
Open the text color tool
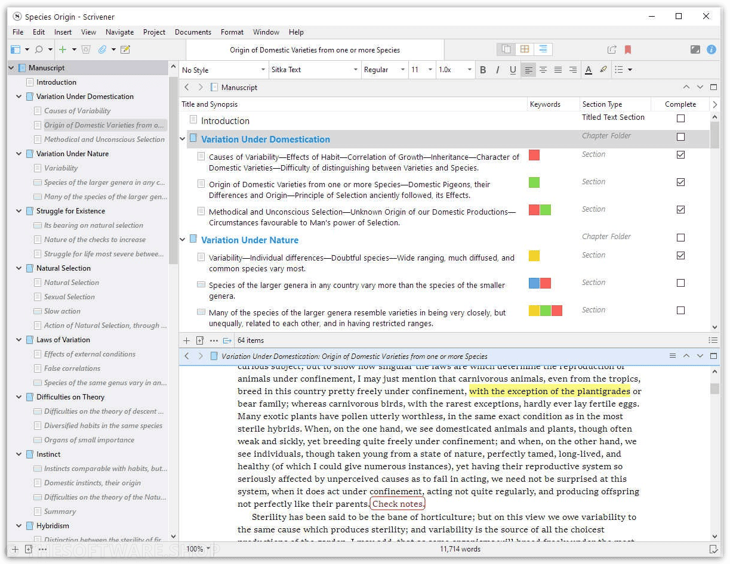click(x=589, y=70)
